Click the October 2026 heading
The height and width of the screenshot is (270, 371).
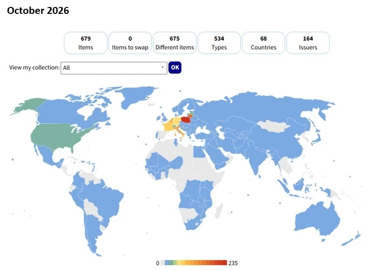[38, 11]
